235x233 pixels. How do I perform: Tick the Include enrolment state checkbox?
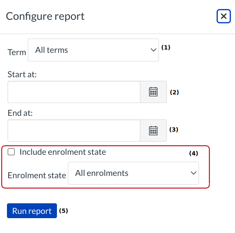click(x=12, y=152)
